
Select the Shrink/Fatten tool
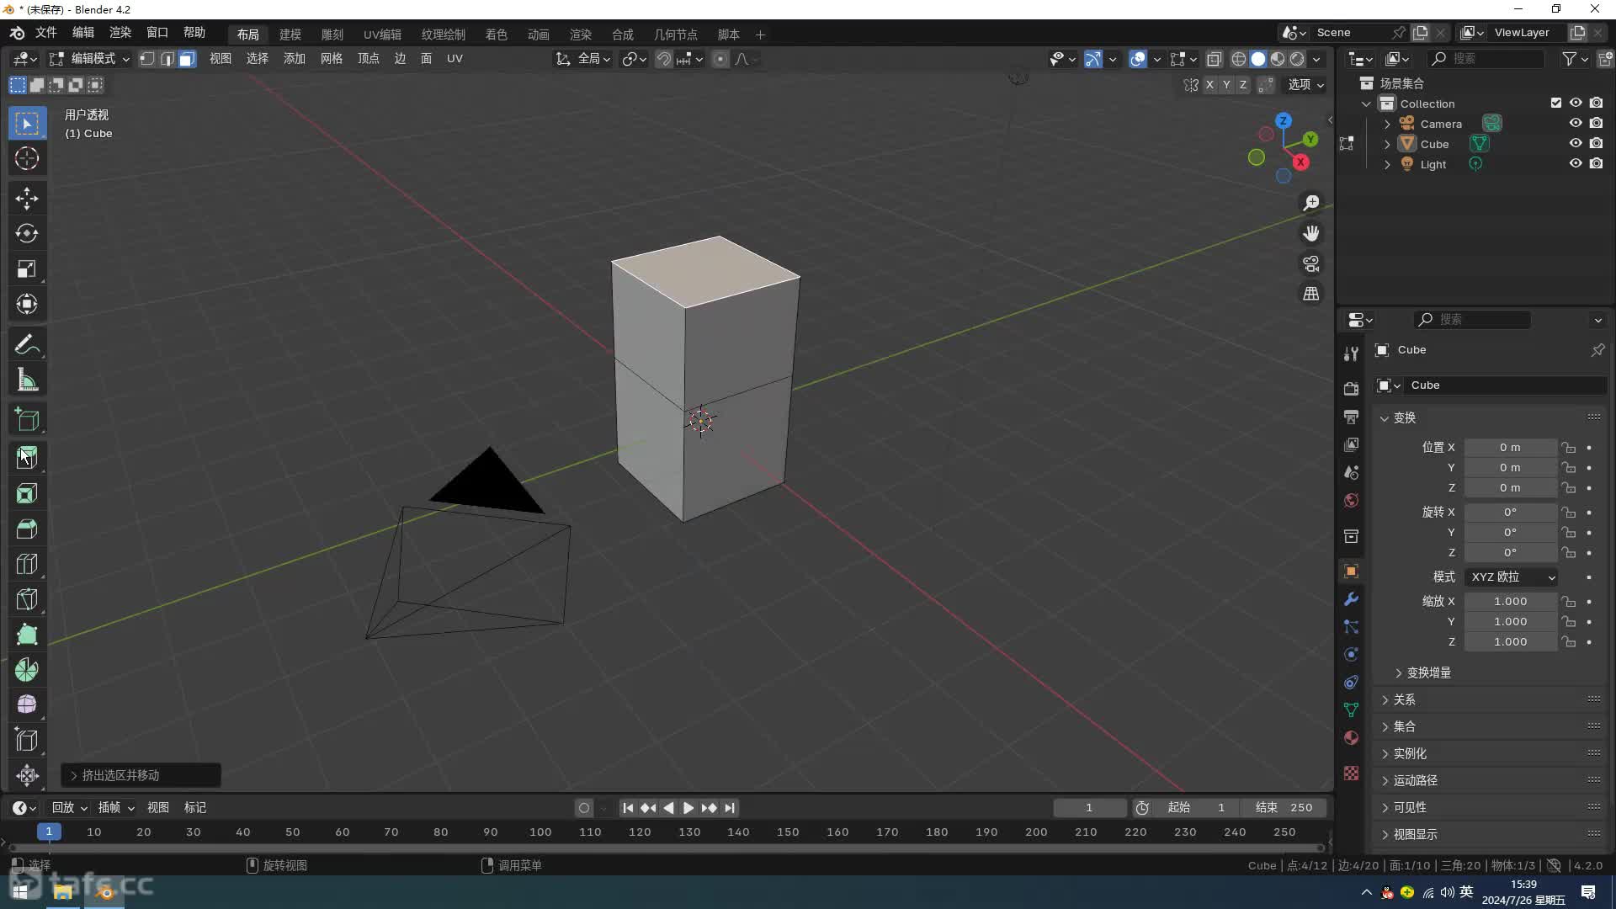pos(27,775)
